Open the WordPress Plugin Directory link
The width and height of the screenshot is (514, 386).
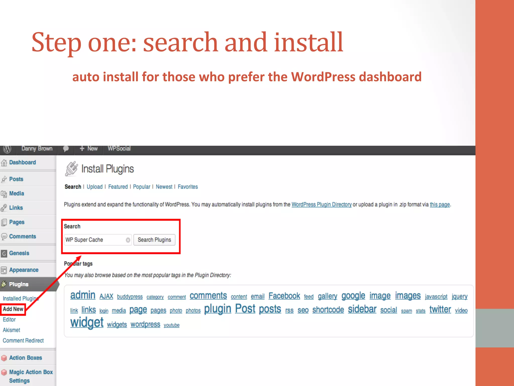coord(322,205)
